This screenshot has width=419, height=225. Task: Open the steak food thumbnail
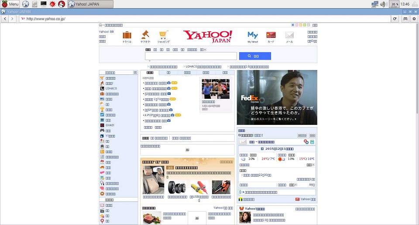point(152,218)
